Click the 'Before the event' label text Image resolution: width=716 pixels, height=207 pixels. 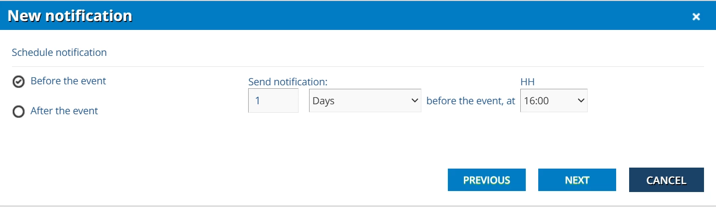(x=68, y=81)
